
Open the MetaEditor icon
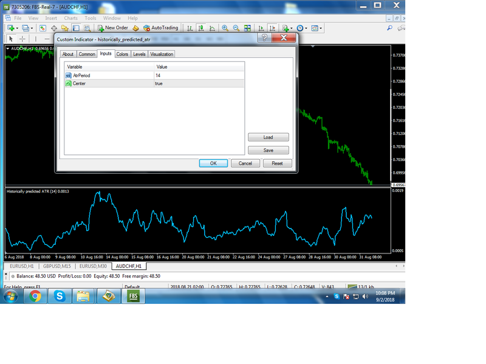[135, 28]
